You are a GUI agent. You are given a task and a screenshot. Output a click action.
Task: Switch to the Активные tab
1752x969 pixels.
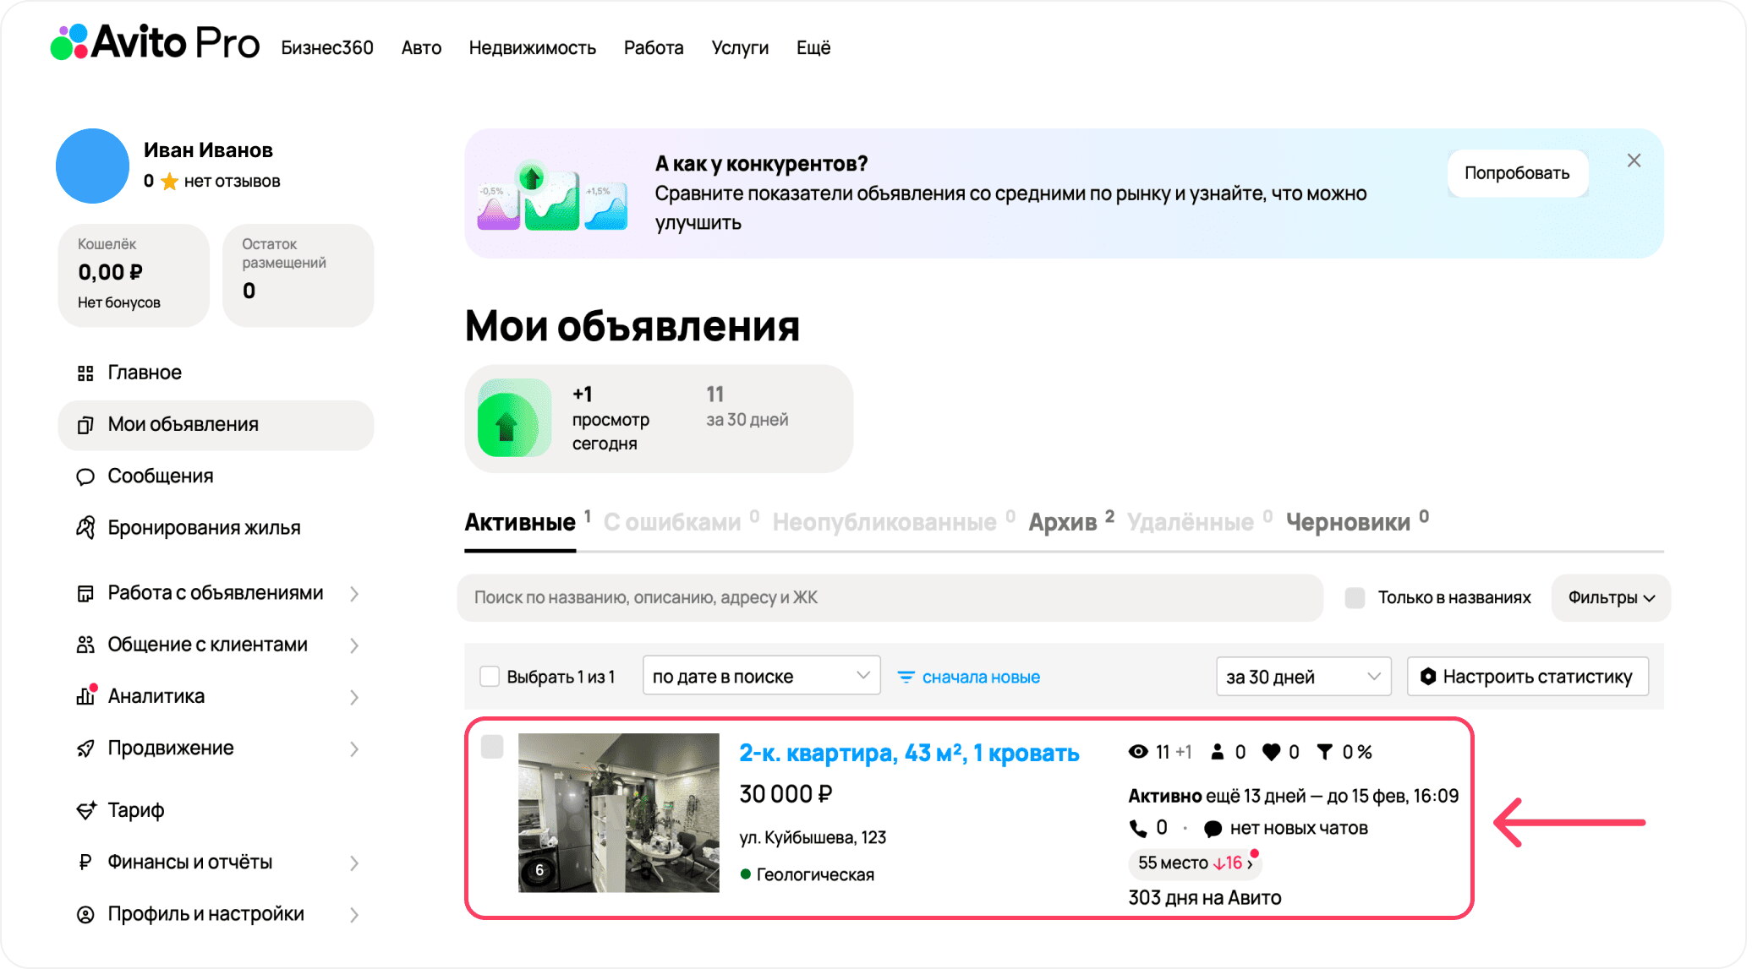[520, 523]
